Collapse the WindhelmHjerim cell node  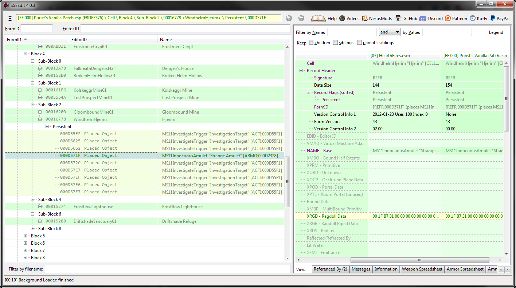pos(40,119)
